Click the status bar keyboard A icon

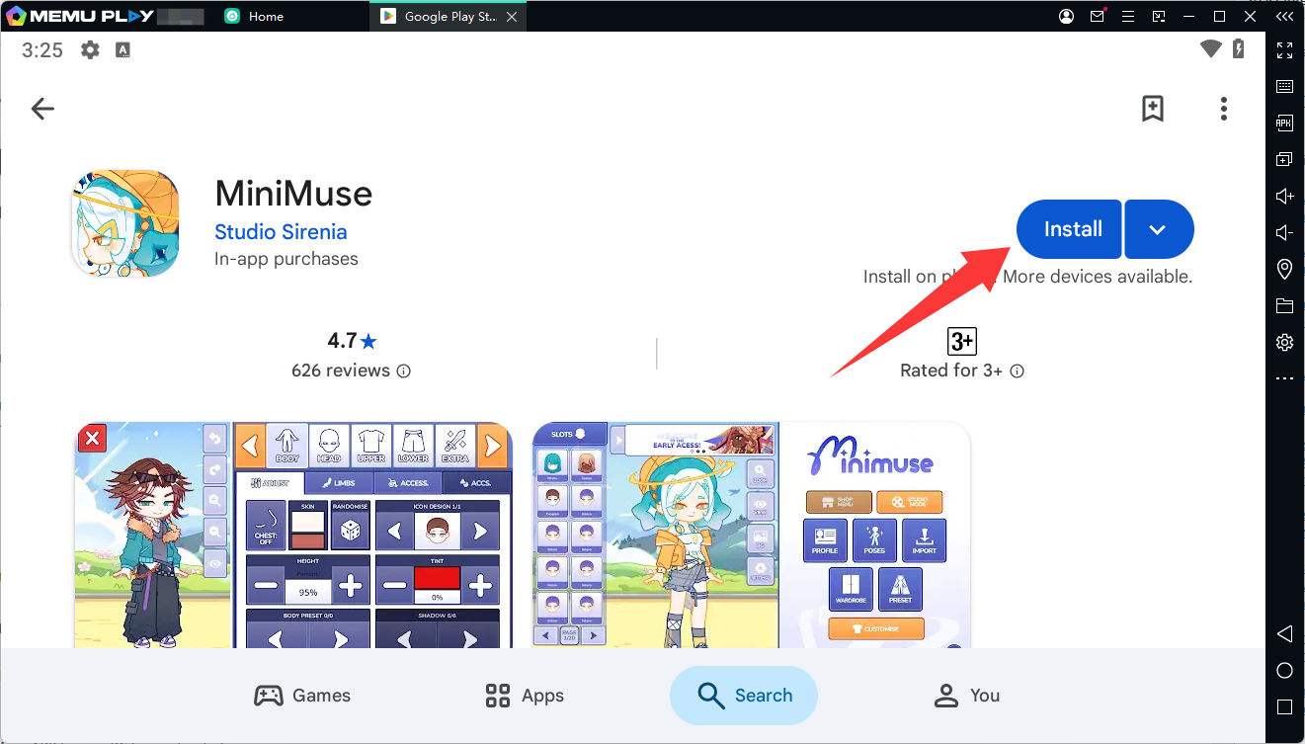click(x=122, y=49)
